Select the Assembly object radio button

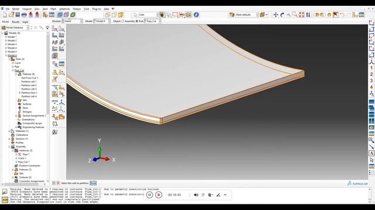(122, 21)
